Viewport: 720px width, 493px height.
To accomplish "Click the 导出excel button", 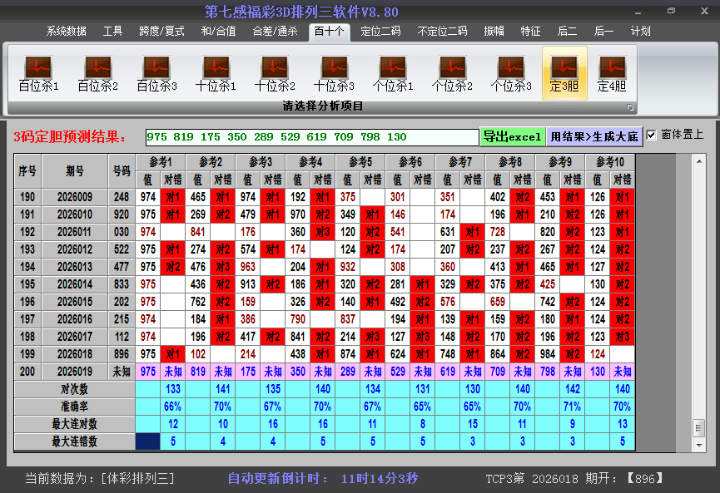I will point(512,136).
